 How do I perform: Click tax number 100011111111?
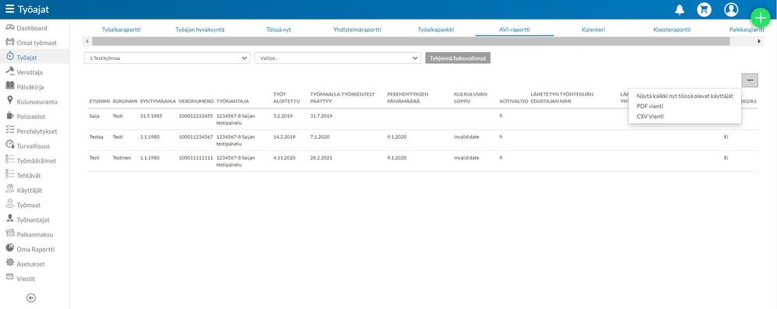(x=195, y=157)
